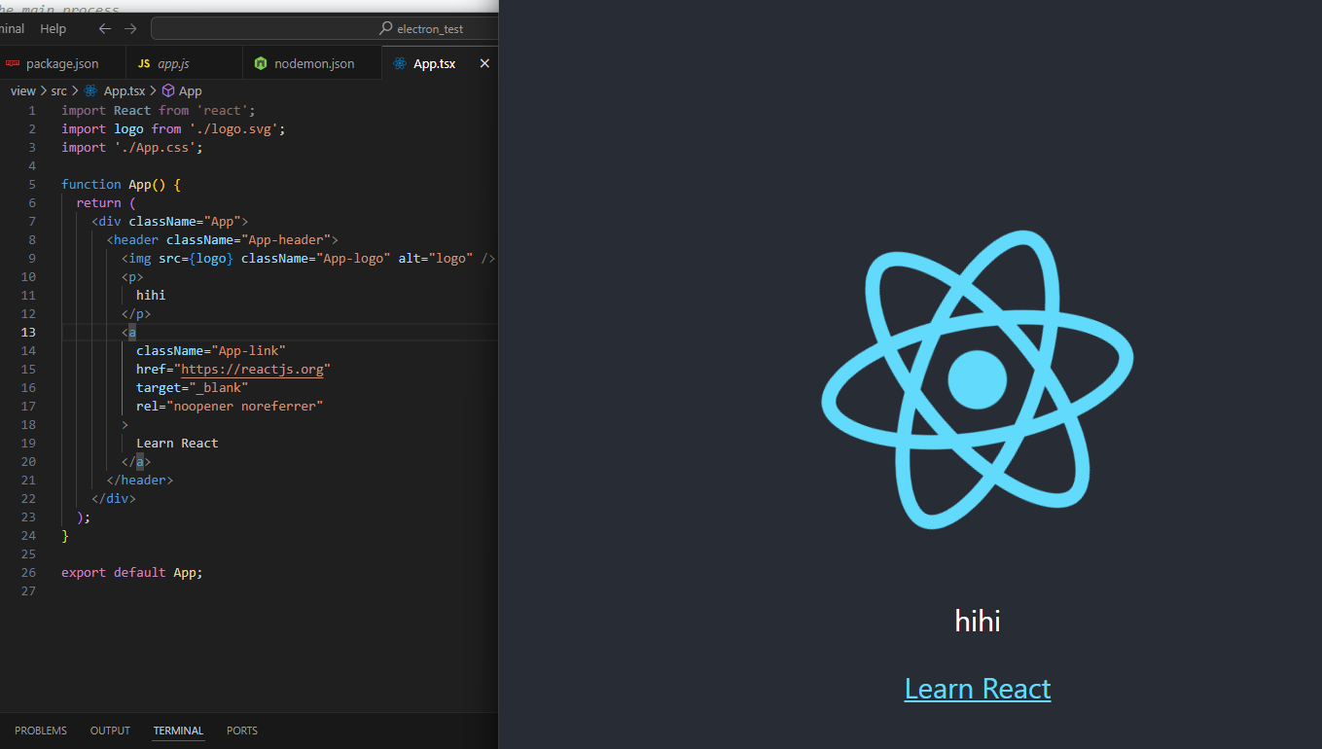The height and width of the screenshot is (749, 1322).
Task: Open the nodemon.json tab
Action: [x=310, y=63]
